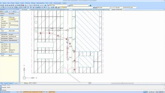The image size is (165, 93).
Task: Open the linetype 'По слою' dropdown in toolbar
Action: pyautogui.click(x=117, y=7)
